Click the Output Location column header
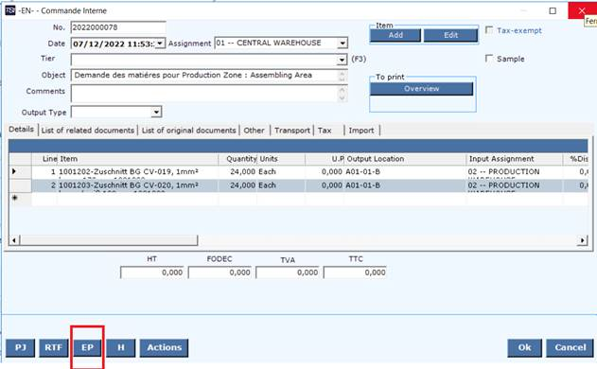Image resolution: width=597 pixels, height=369 pixels. [405, 159]
